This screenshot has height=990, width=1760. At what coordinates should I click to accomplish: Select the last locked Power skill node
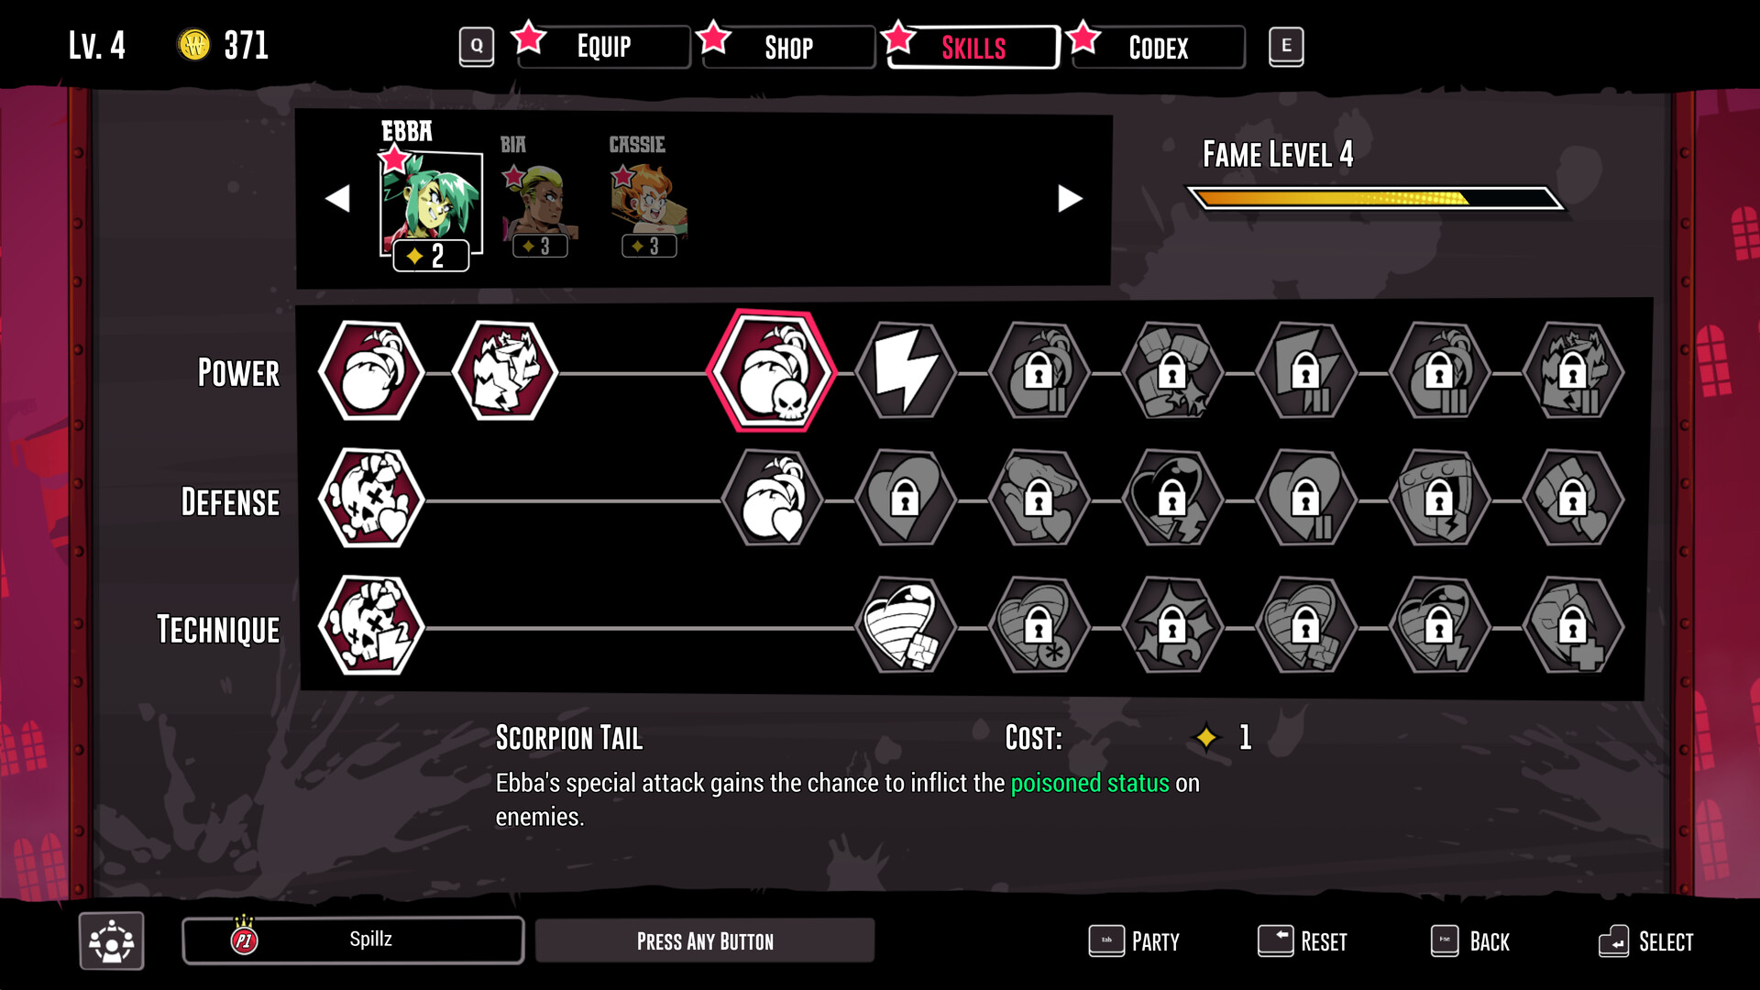(1573, 371)
